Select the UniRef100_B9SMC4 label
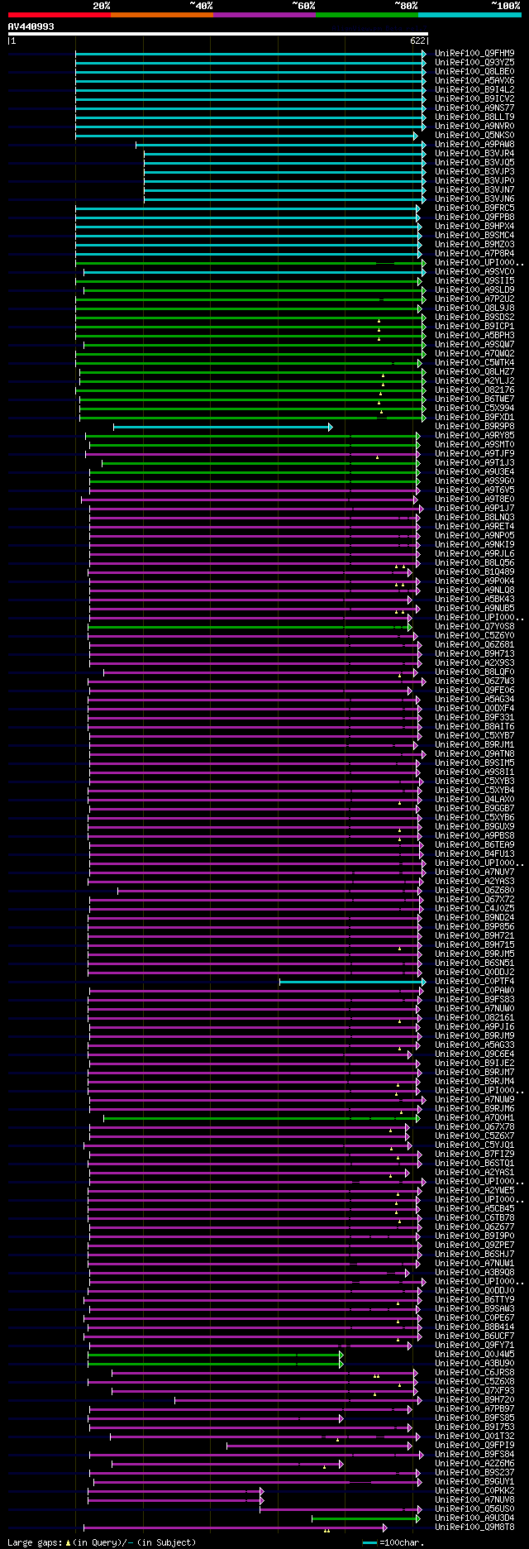Viewport: 529px width, 1549px height. [474, 236]
